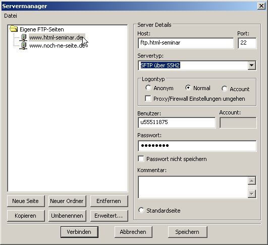Open the Servertyp dropdown arrow
This screenshot has height=245, width=268.
click(251, 65)
